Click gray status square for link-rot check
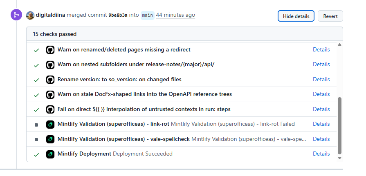Screen dimensions: 366x176 click(36, 125)
